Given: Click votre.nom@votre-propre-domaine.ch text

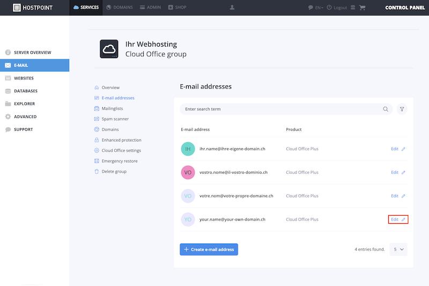Looking at the screenshot, I should click(x=236, y=196).
